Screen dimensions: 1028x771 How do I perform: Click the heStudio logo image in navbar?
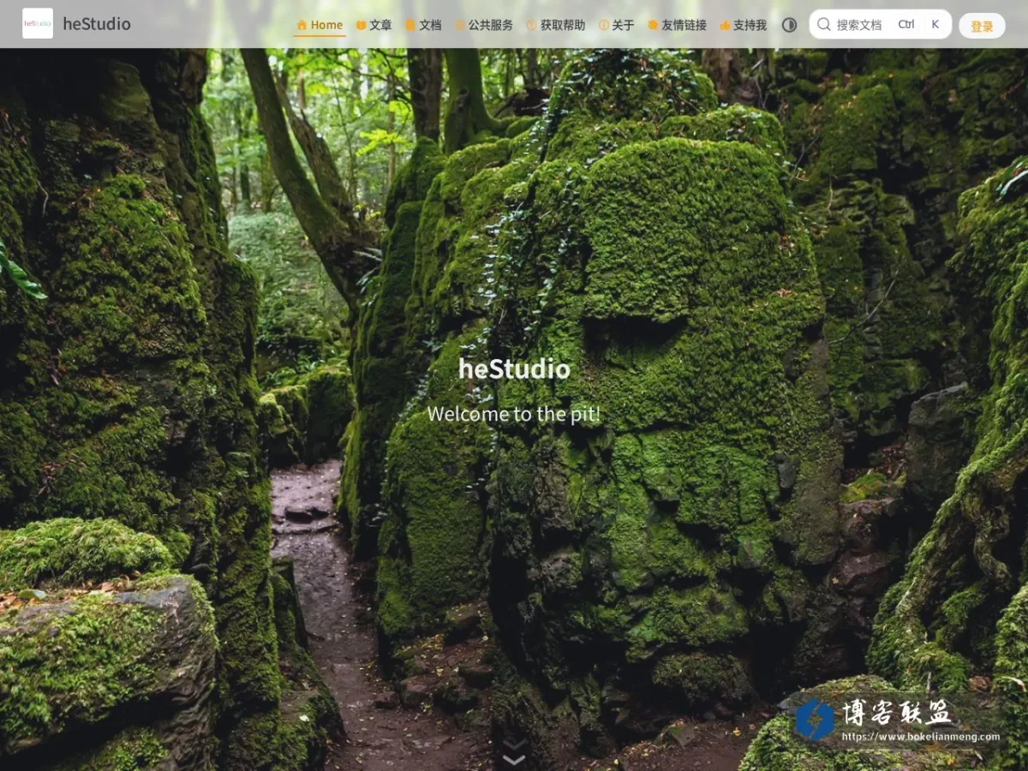38,24
